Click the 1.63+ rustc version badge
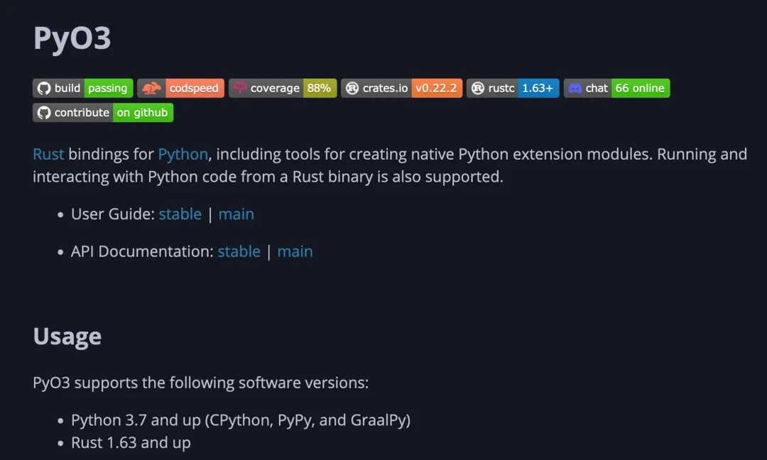The image size is (767, 460). pos(538,88)
